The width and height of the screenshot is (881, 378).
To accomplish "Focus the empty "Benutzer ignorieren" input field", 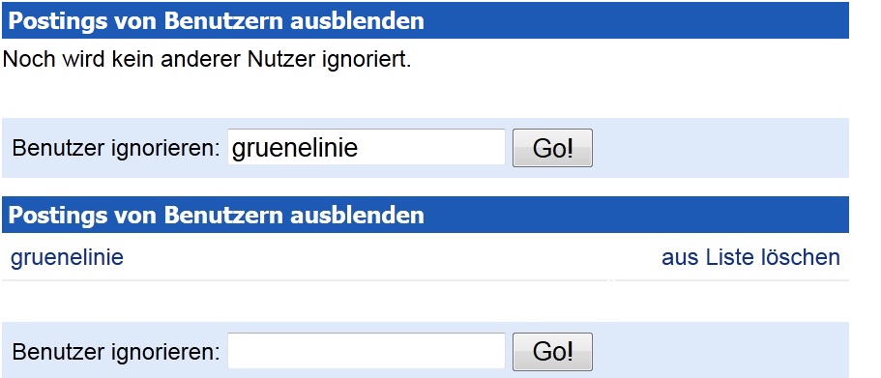I will tap(367, 351).
